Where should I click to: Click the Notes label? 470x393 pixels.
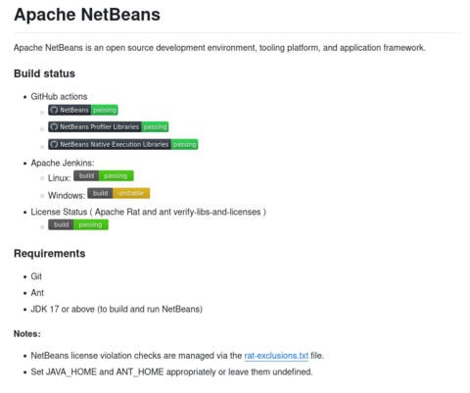[x=27, y=334]
